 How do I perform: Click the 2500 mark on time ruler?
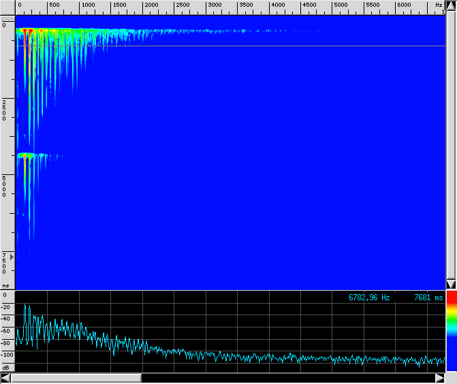4,109
